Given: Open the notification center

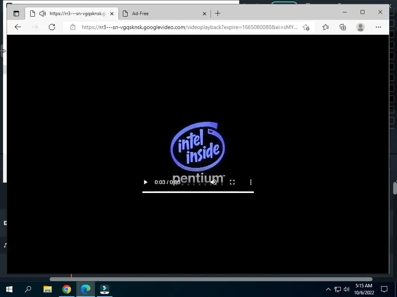Looking at the screenshot, I should (384, 289).
